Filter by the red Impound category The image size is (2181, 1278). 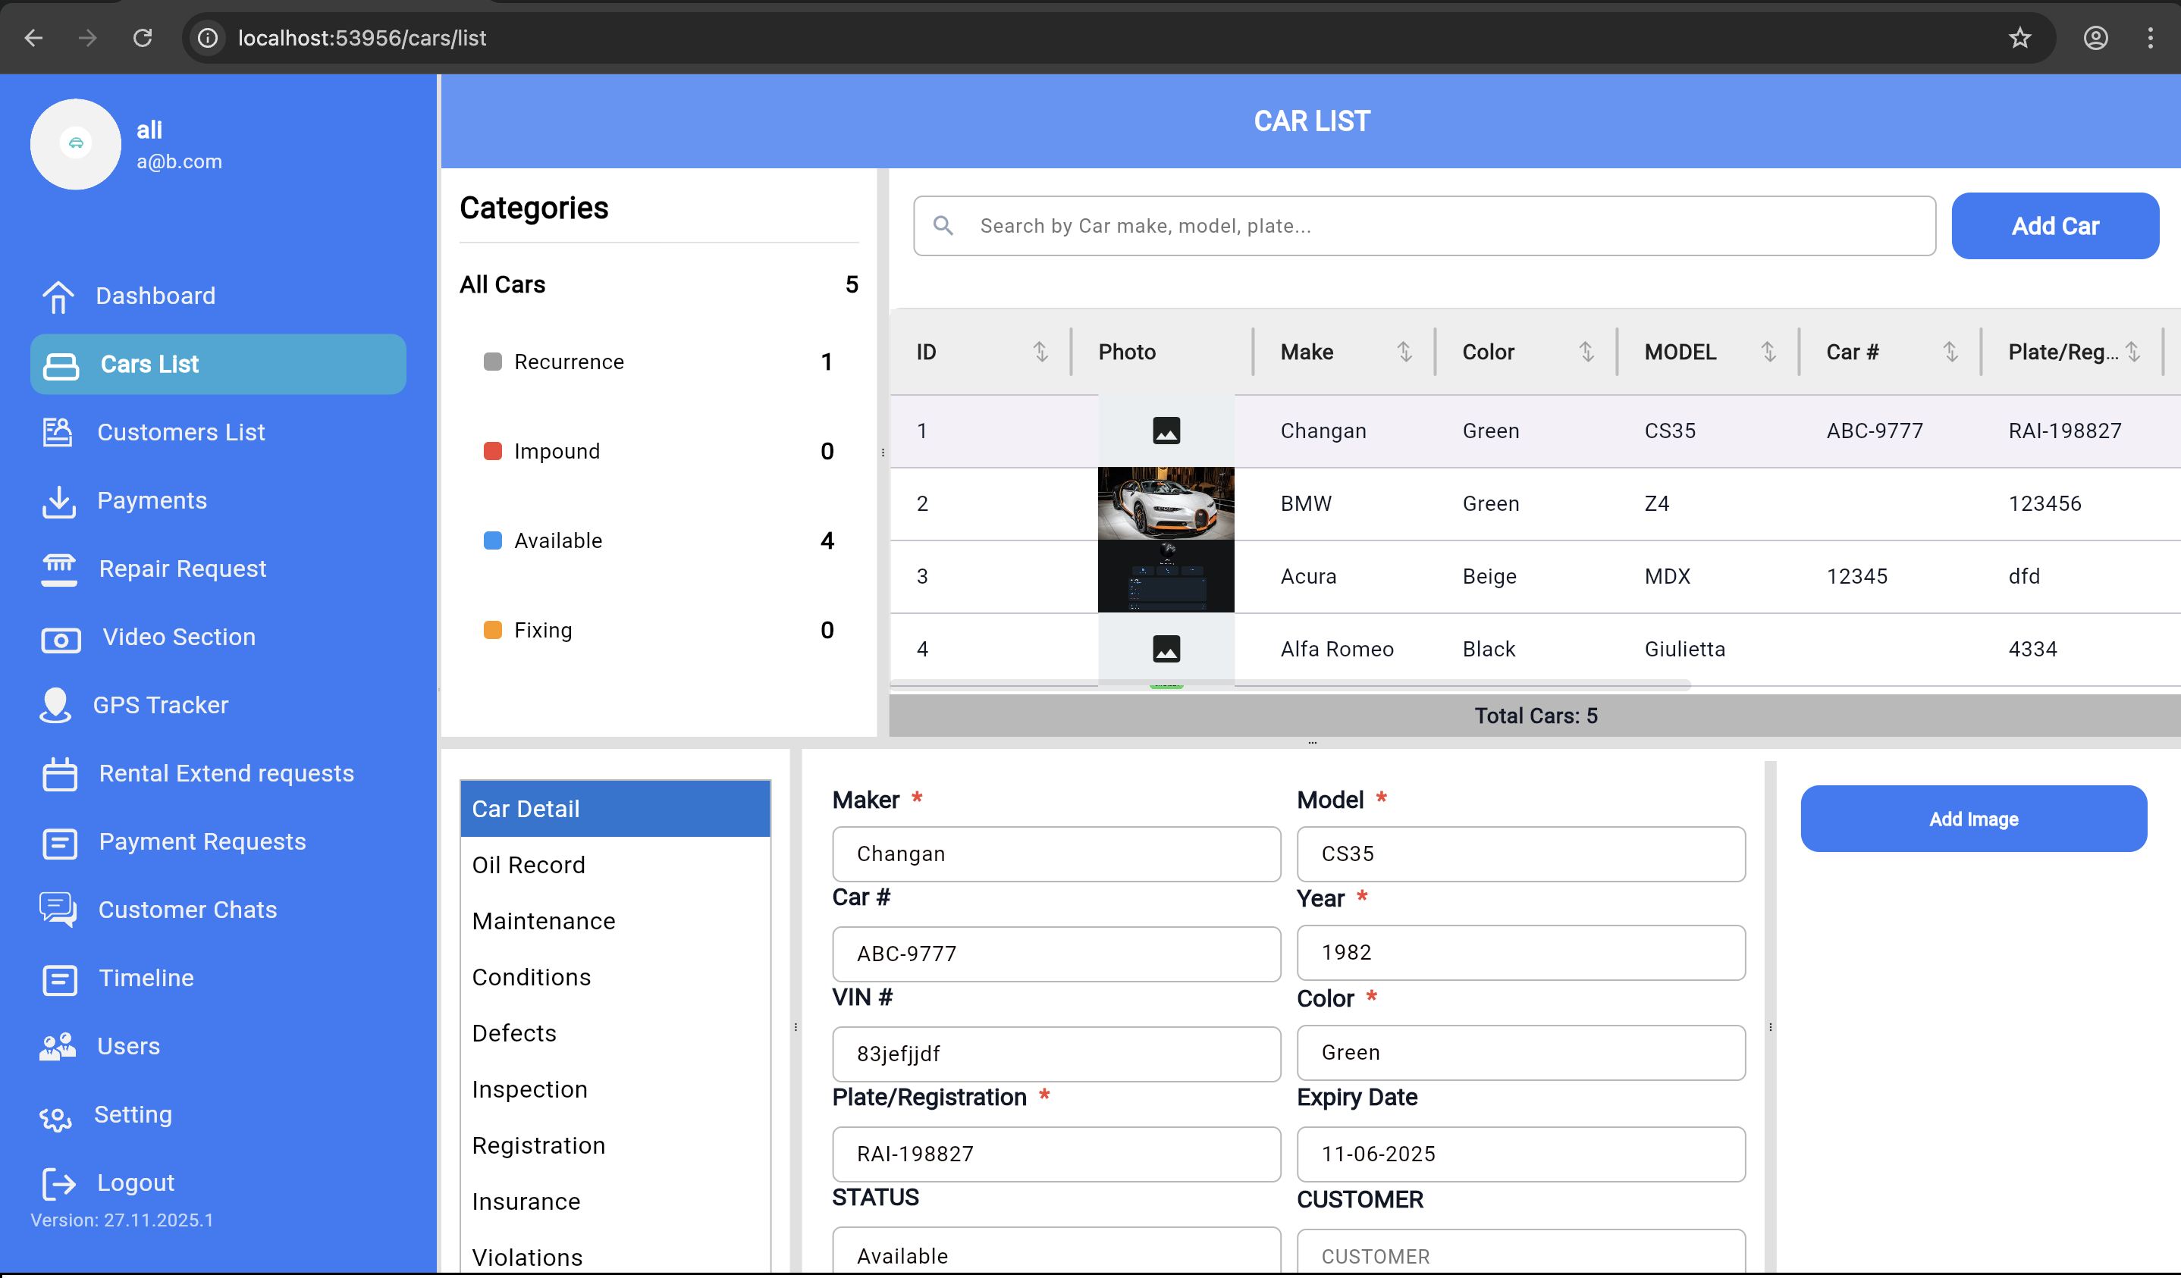[x=557, y=451]
